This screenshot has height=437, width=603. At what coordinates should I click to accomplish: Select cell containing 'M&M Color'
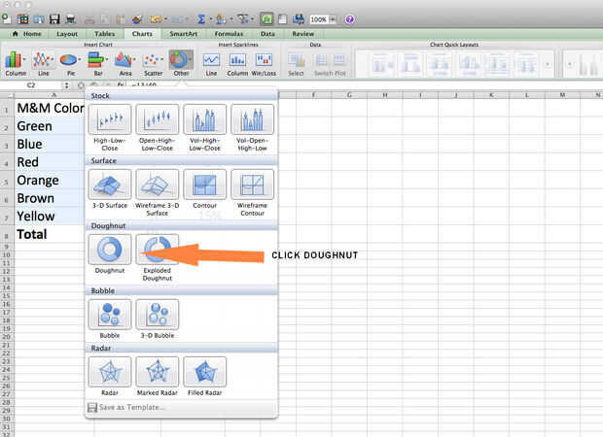tap(50, 108)
